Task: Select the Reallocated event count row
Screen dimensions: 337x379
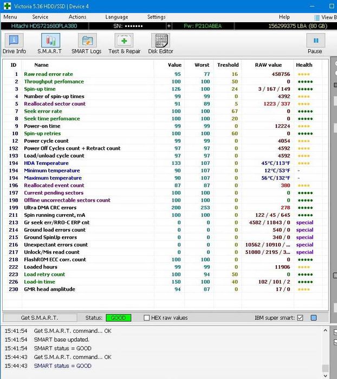Action: [165, 185]
